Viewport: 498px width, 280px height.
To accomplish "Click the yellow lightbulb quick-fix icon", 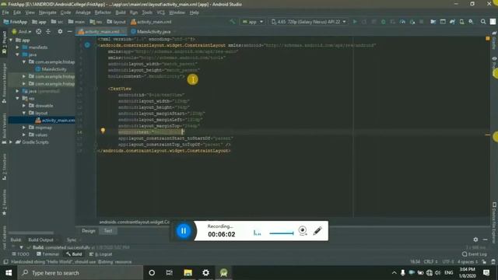I will coord(103,131).
